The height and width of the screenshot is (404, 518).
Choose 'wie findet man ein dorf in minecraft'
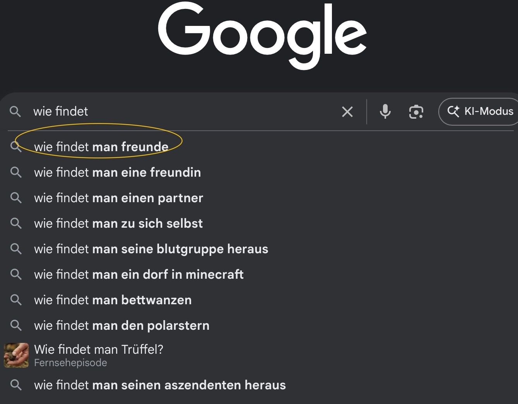[139, 274]
